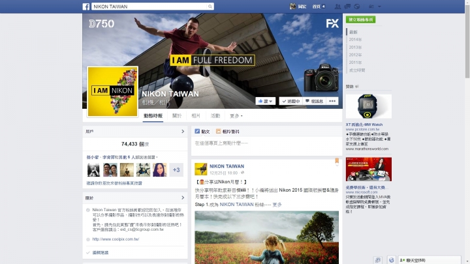Click globe icon beside chat bar
The width and height of the screenshot is (470, 264).
[391, 260]
